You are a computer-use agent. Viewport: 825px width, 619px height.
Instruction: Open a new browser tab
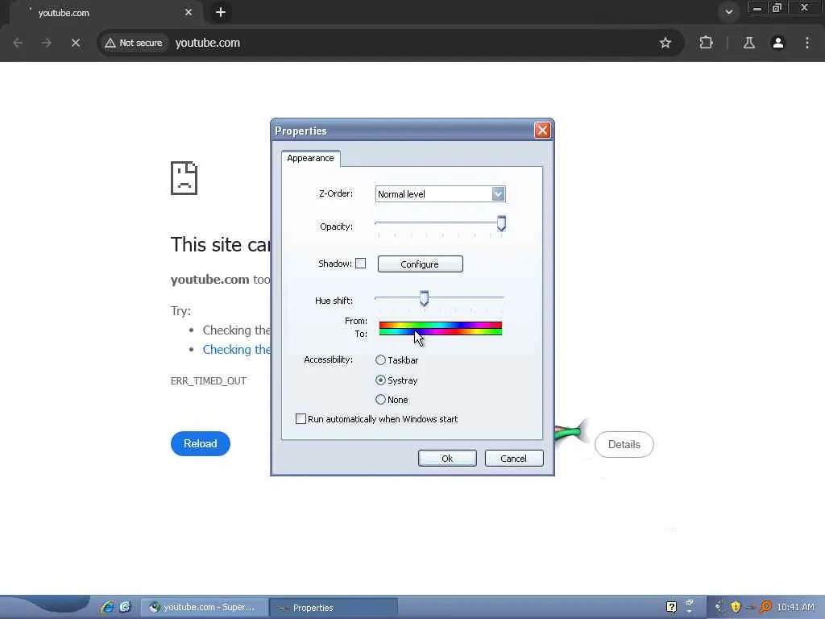(x=221, y=12)
